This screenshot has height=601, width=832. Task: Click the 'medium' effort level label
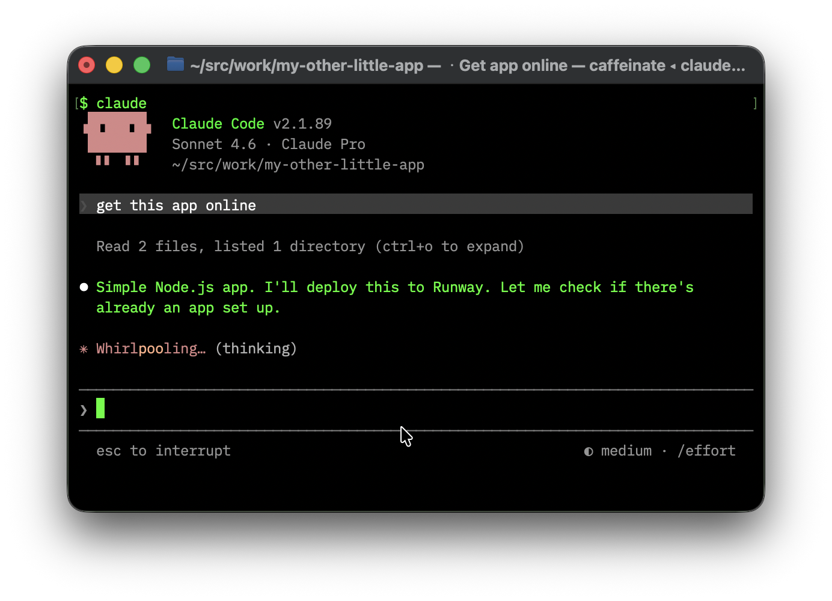pos(626,451)
